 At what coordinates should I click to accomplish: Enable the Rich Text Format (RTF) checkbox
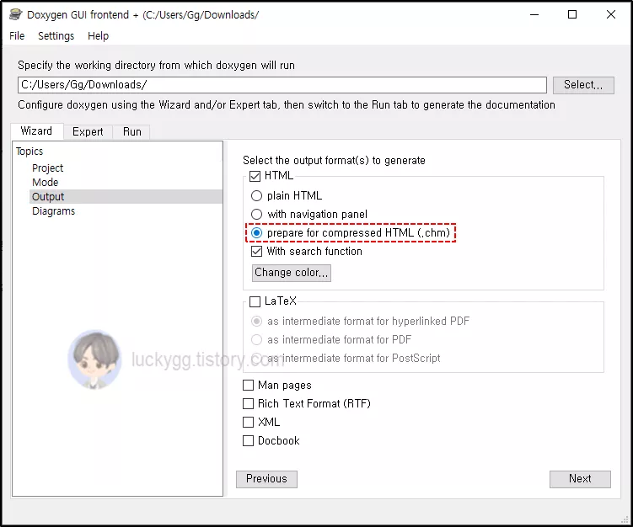tap(248, 403)
